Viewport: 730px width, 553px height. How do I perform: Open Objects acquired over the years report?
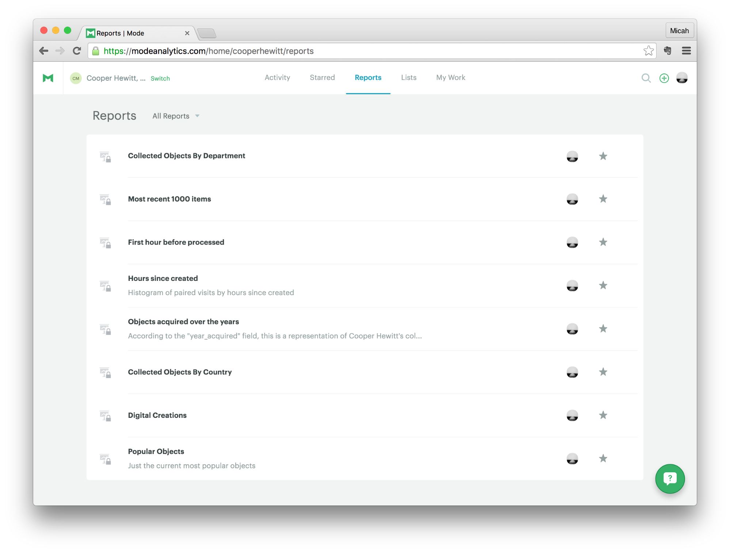pyautogui.click(x=183, y=321)
